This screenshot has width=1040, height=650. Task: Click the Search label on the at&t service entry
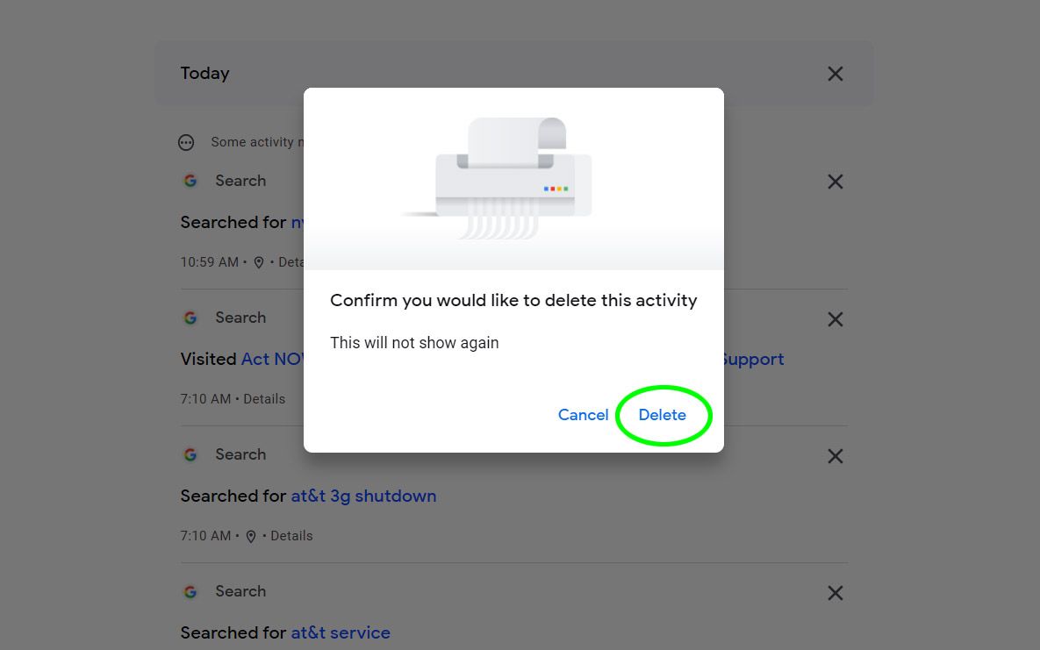(240, 591)
